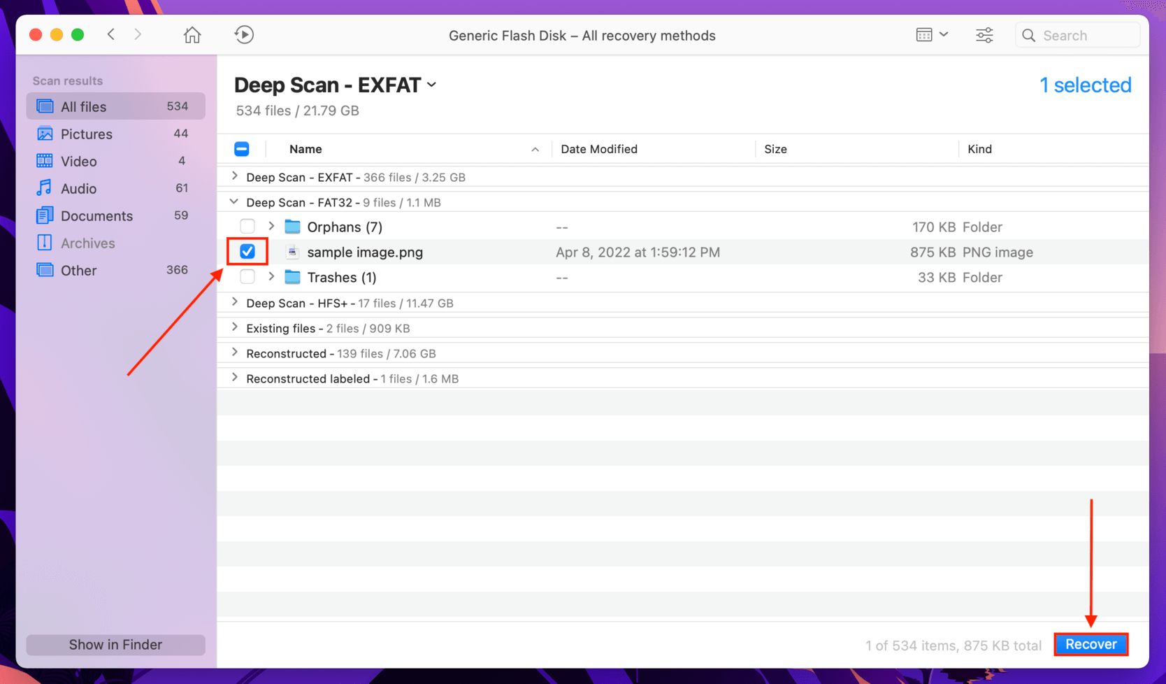The width and height of the screenshot is (1166, 684).
Task: Open the Audio category in sidebar
Action: pyautogui.click(x=116, y=188)
